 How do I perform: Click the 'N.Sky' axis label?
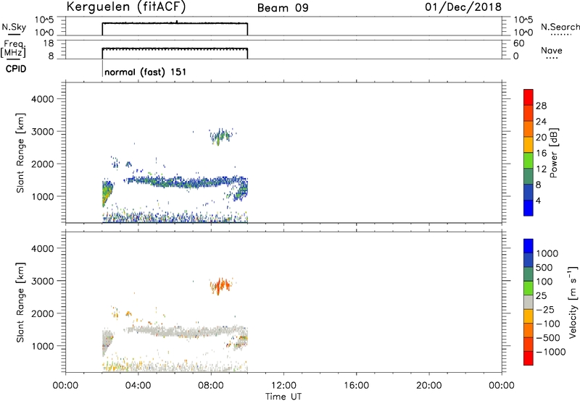coord(14,27)
